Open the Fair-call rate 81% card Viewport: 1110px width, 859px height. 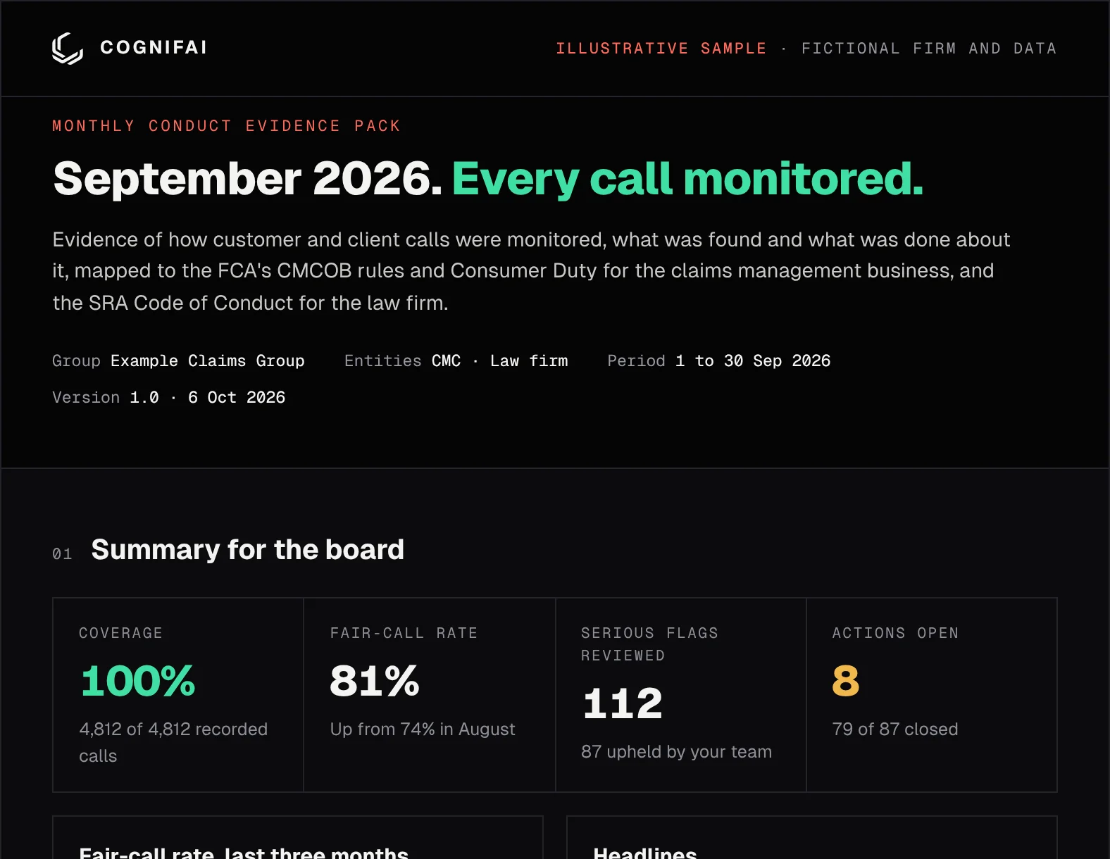430,695
